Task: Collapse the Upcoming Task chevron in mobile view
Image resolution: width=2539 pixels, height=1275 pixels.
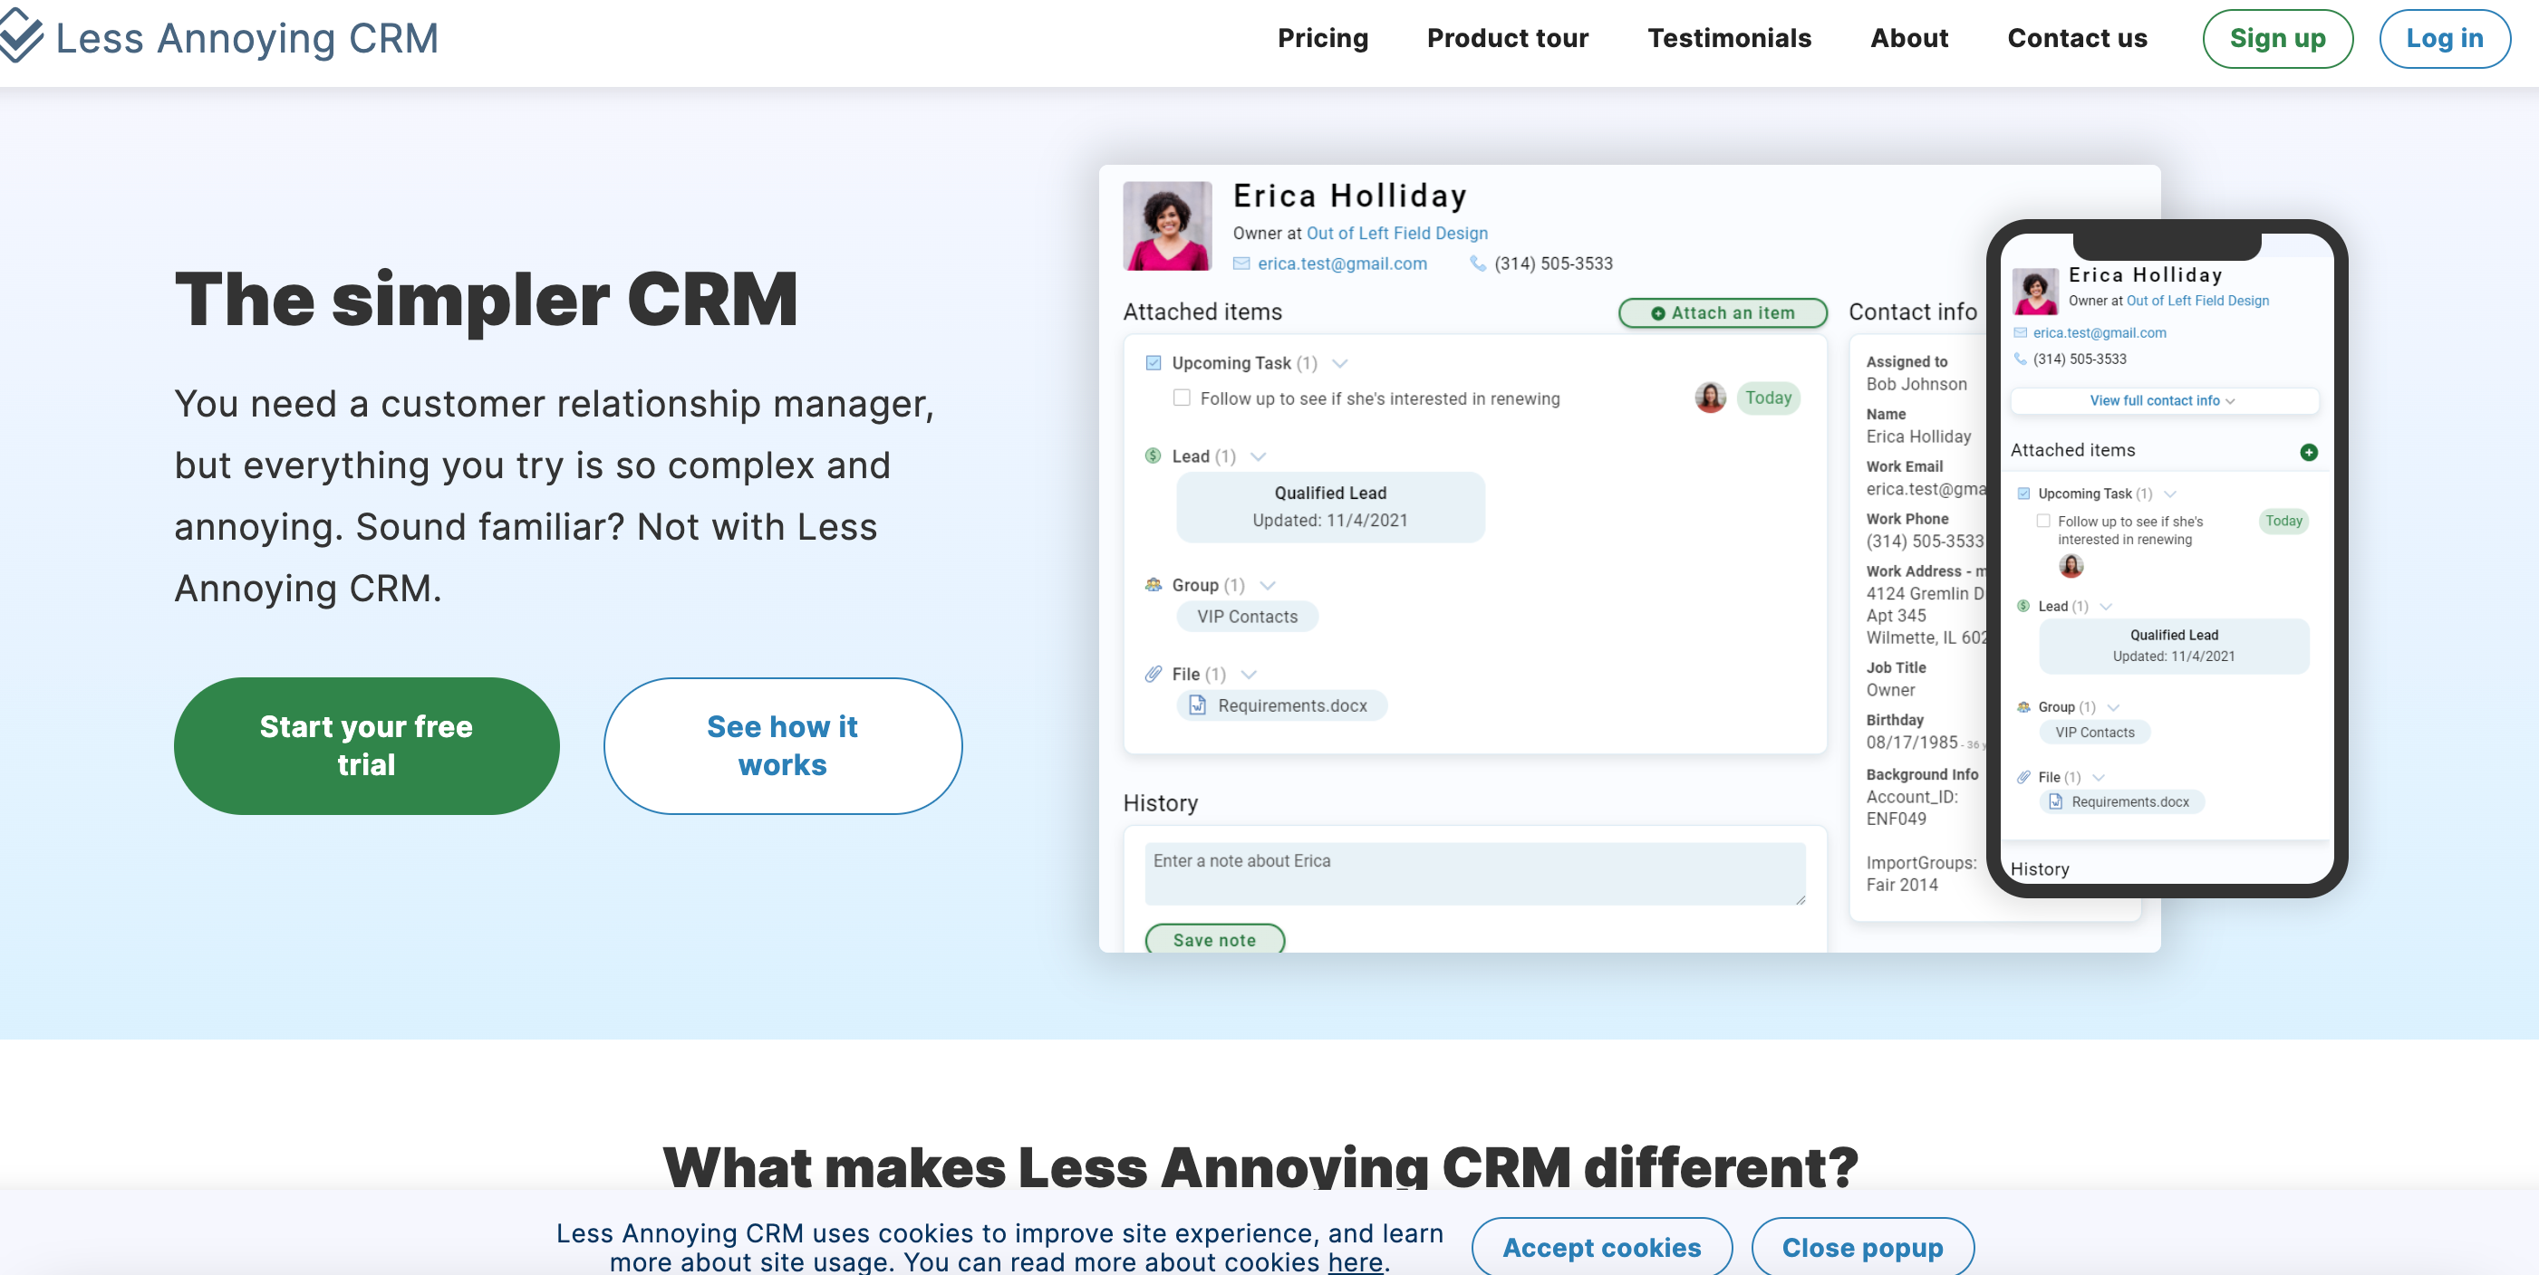Action: pyautogui.click(x=2170, y=494)
